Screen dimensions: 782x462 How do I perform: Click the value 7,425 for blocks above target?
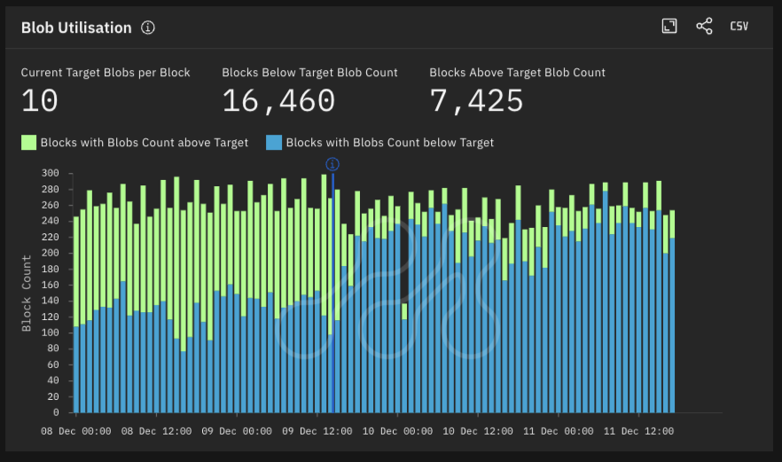476,101
